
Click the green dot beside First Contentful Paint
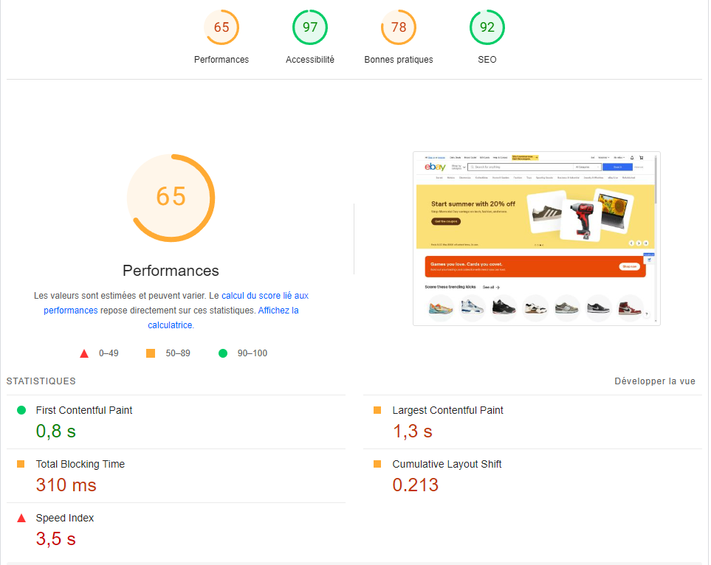[x=21, y=410]
